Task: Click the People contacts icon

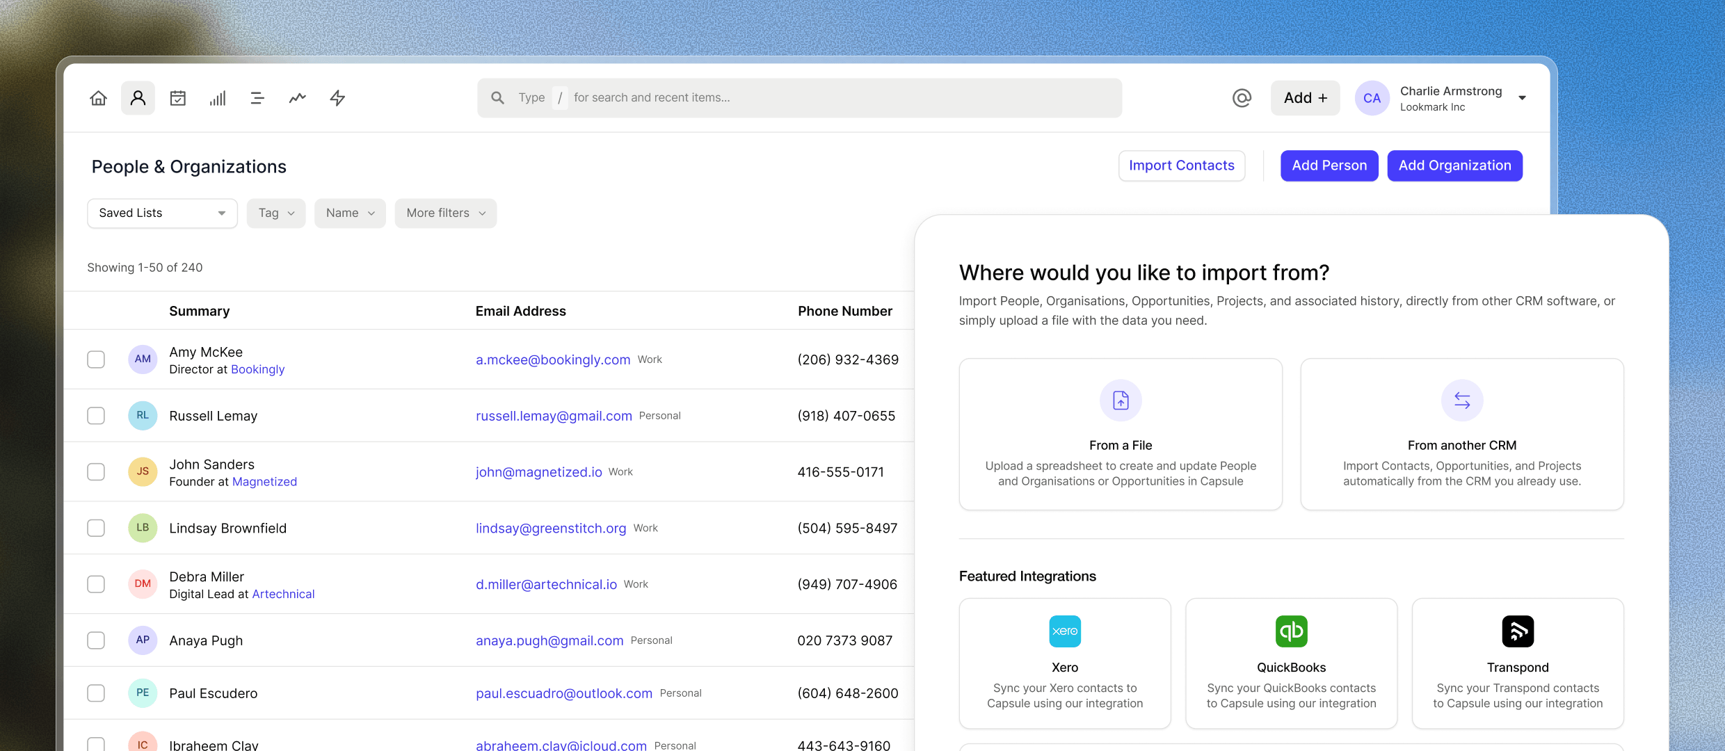Action: (138, 98)
